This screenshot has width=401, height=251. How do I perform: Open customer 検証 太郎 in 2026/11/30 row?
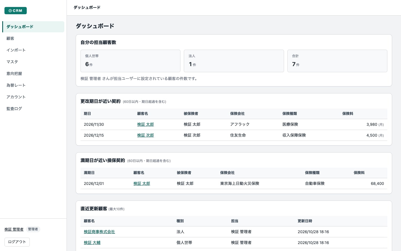coord(145,124)
